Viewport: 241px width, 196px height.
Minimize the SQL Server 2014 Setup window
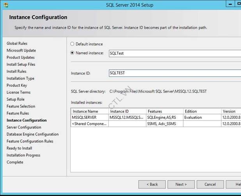coord(230,4)
